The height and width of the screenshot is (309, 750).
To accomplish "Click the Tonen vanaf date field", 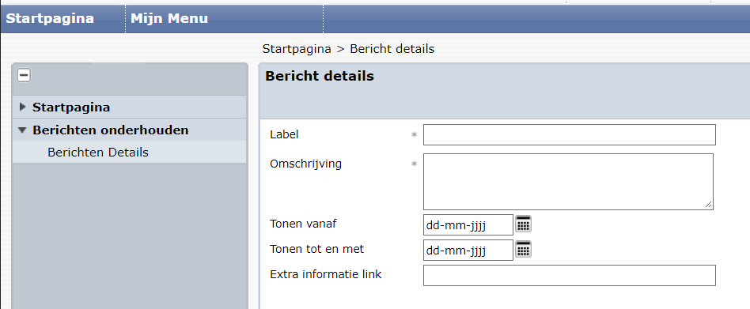I will [x=468, y=225].
